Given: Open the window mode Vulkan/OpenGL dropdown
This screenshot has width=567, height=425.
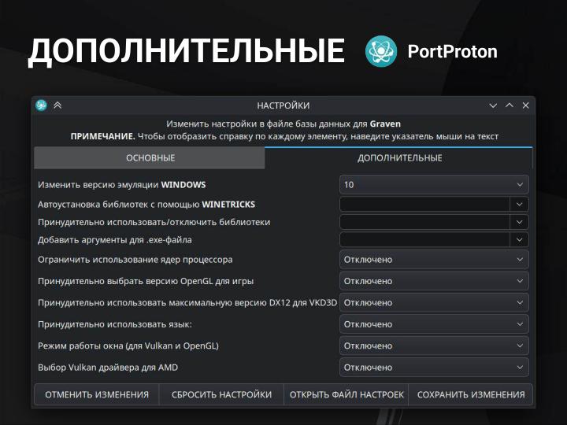Looking at the screenshot, I should coord(434,346).
